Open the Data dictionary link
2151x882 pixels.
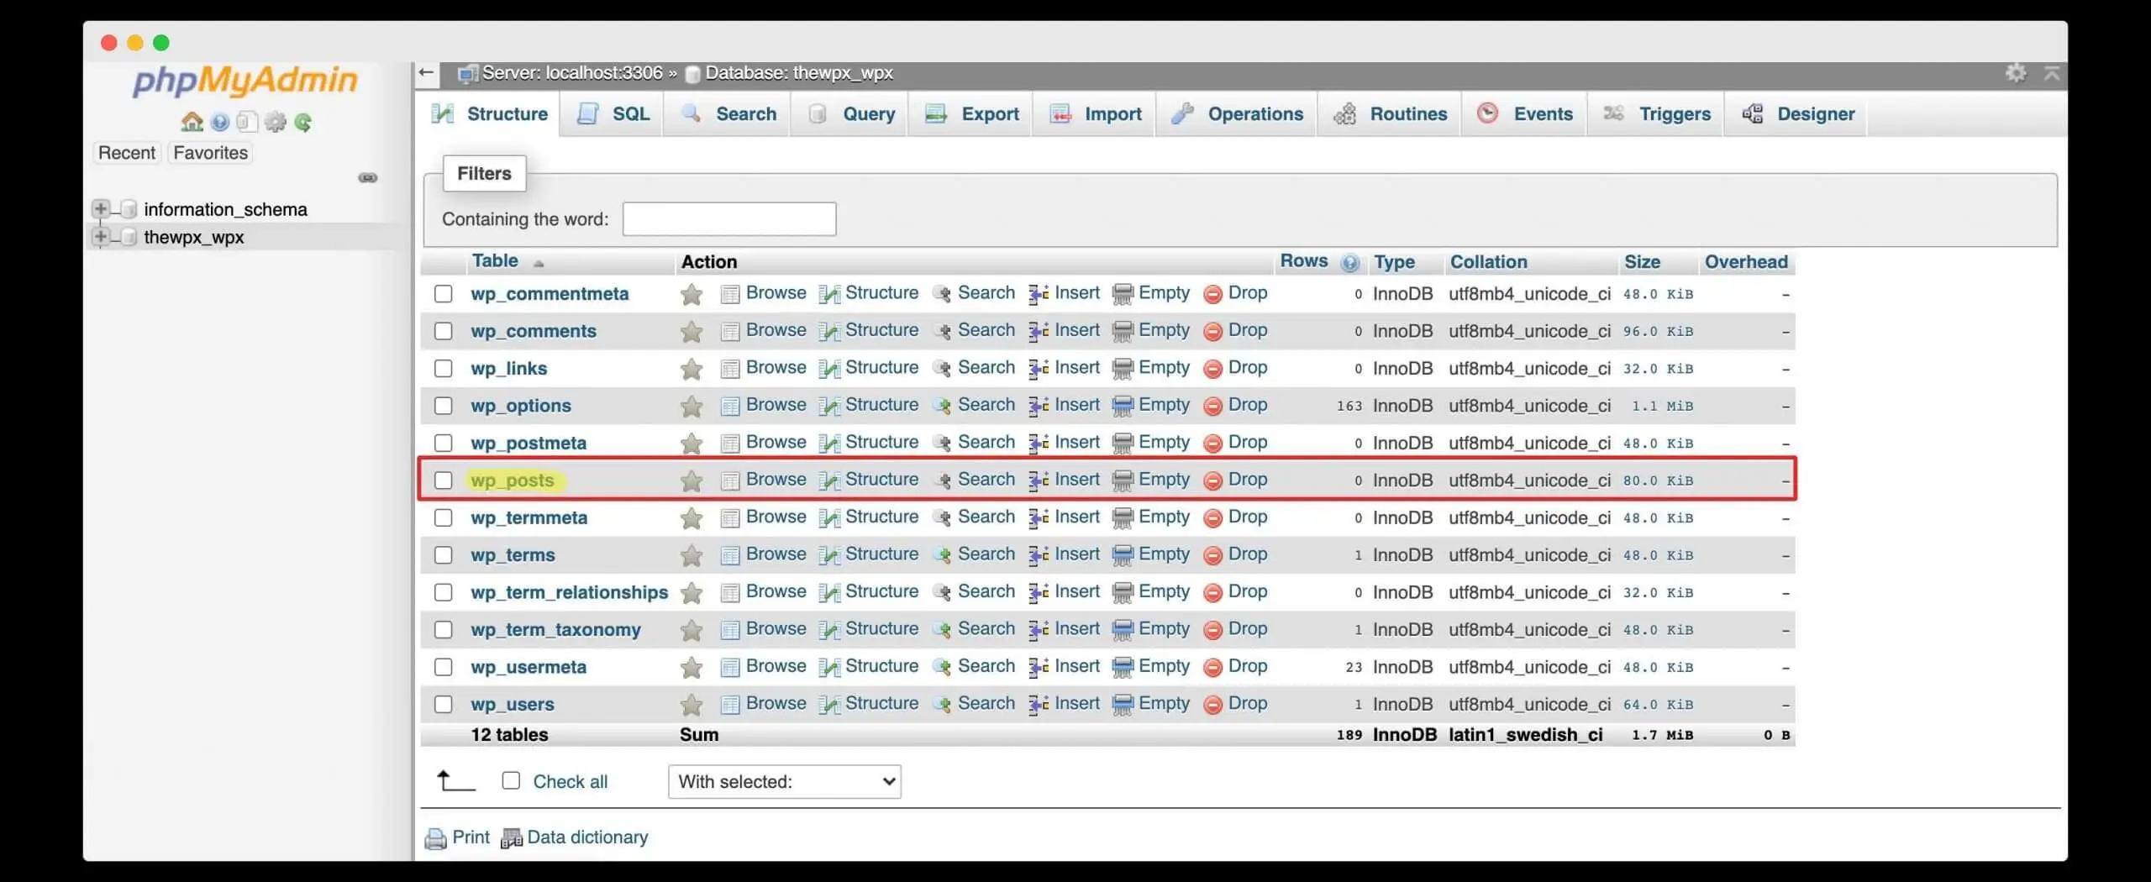coord(588,837)
